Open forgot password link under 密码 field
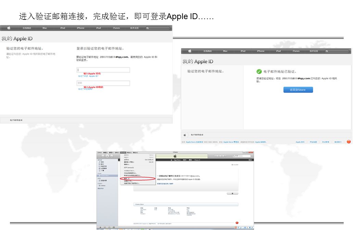The height and width of the screenshot is (246, 356). 86,89
